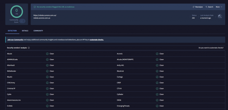The image size is (228, 110).
Task: Click the 'a moment ago' analysis date
Action: (x=205, y=18)
